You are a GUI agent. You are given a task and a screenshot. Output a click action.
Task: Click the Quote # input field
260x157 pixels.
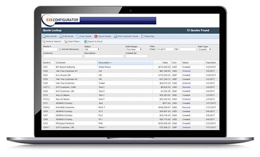[x=51, y=49]
